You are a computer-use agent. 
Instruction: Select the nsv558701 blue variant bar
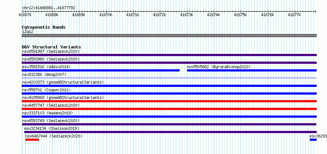[x=169, y=93]
